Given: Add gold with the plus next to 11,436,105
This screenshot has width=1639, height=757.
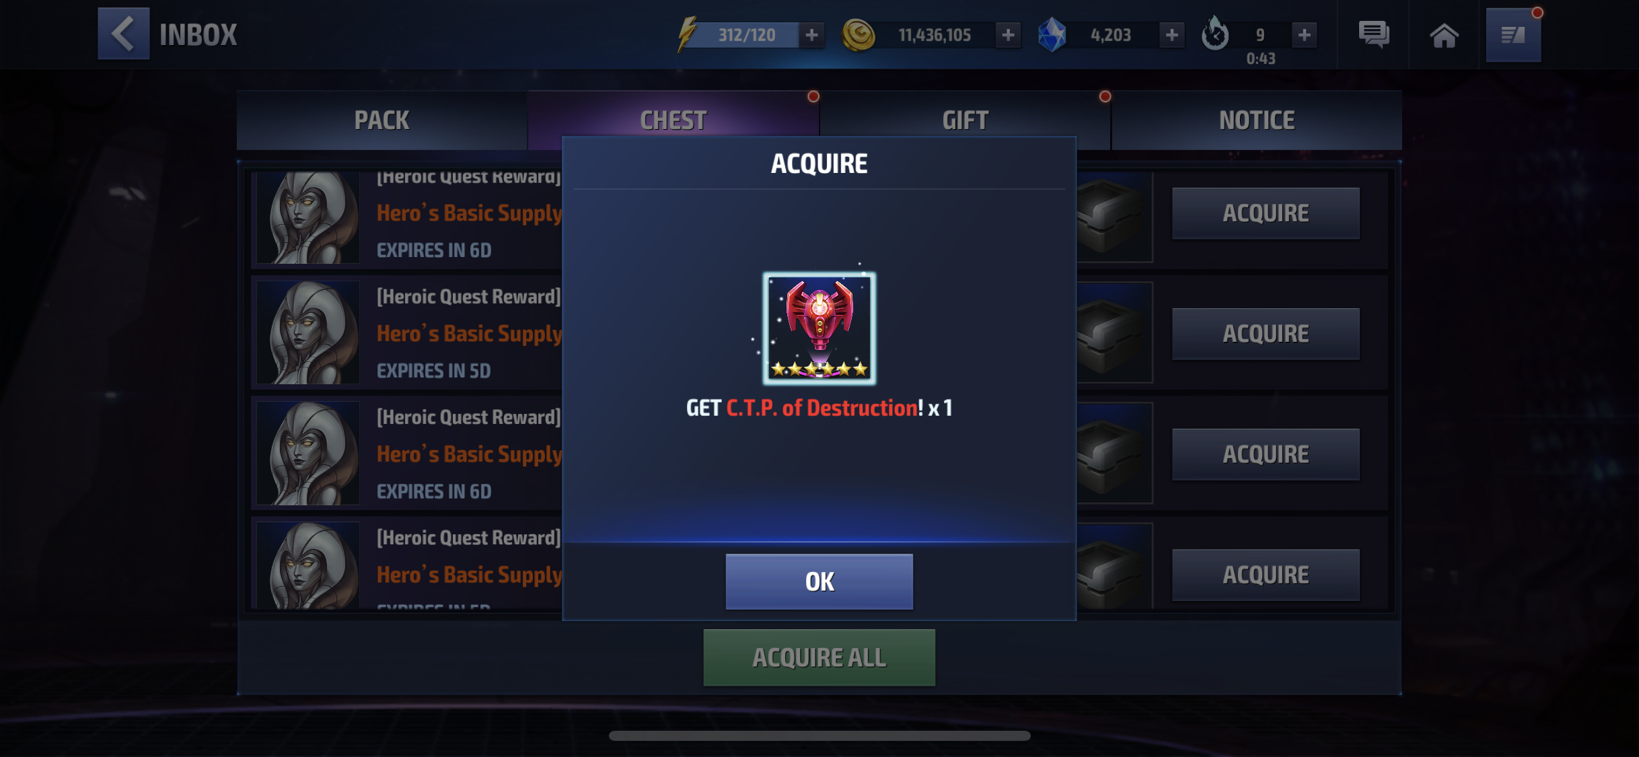Looking at the screenshot, I should click(x=1008, y=34).
